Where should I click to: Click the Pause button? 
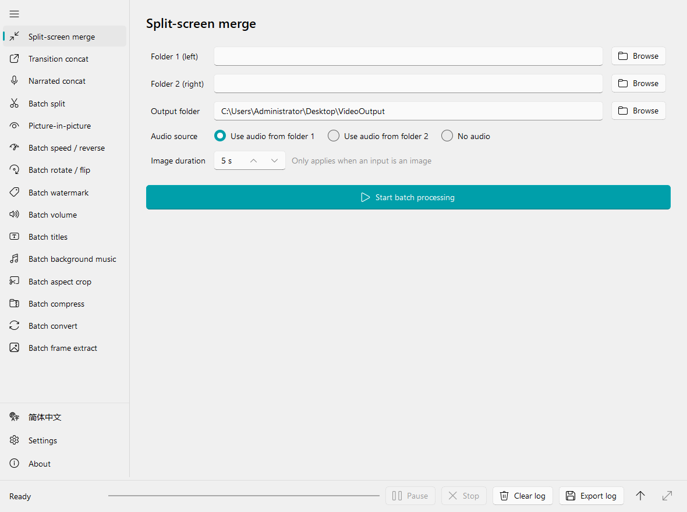tap(410, 496)
